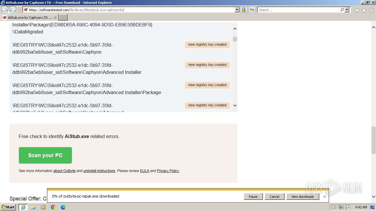This screenshot has height=211, width=376.
Task: Open the about Outbyte link
Action: 64,171
